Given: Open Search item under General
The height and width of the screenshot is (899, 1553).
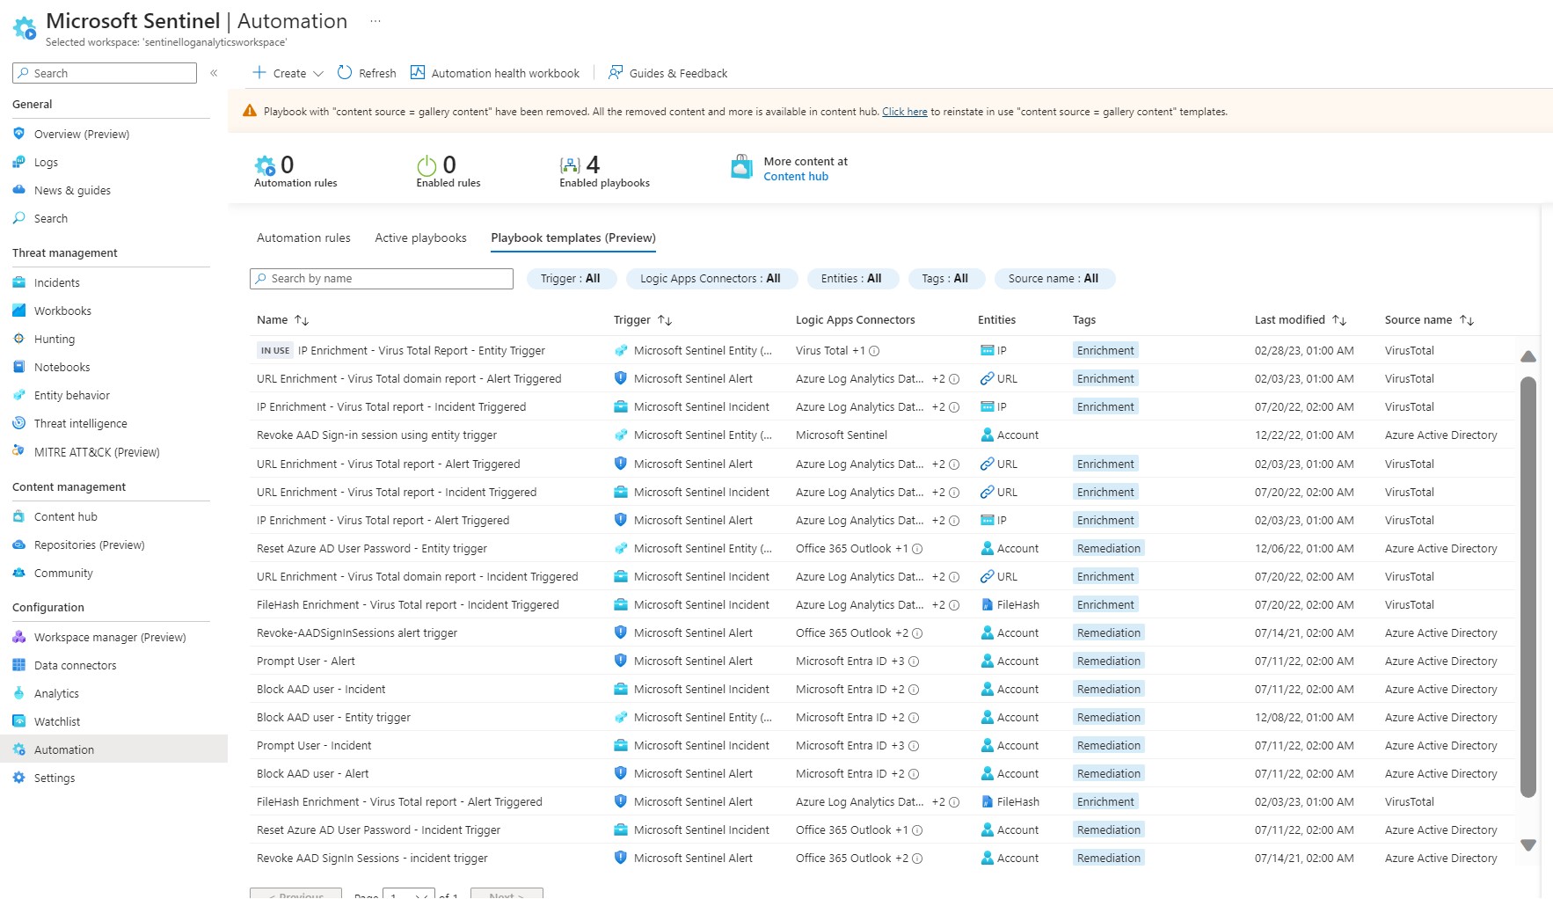Looking at the screenshot, I should click(51, 218).
